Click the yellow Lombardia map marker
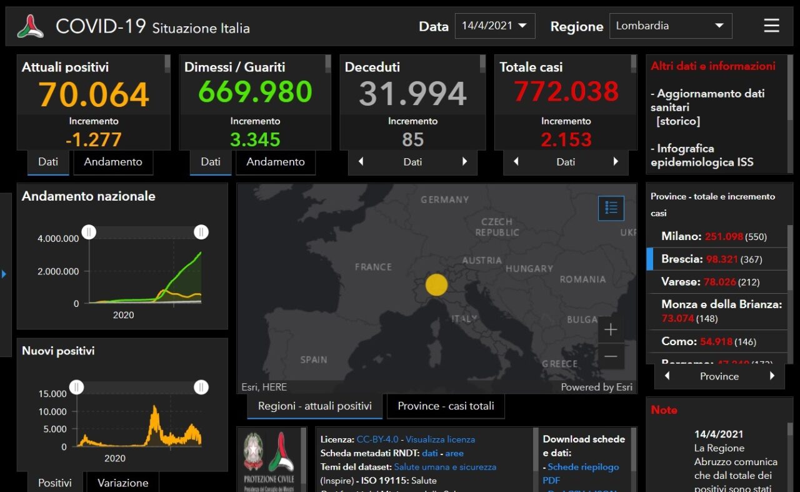Screen dimensions: 800x492 (x=436, y=284)
